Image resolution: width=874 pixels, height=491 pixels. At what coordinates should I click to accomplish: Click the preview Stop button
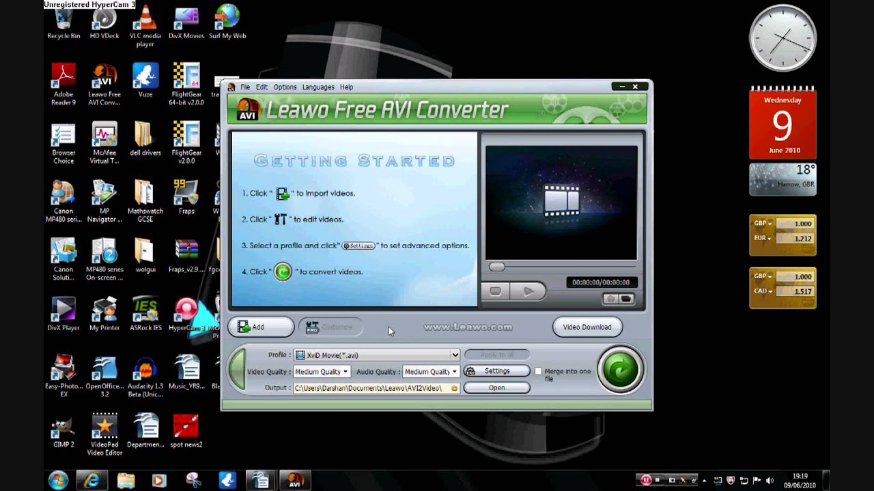[x=496, y=291]
